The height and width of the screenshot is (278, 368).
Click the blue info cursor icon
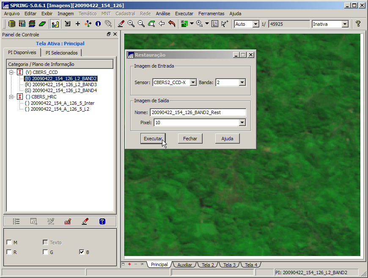point(98,24)
